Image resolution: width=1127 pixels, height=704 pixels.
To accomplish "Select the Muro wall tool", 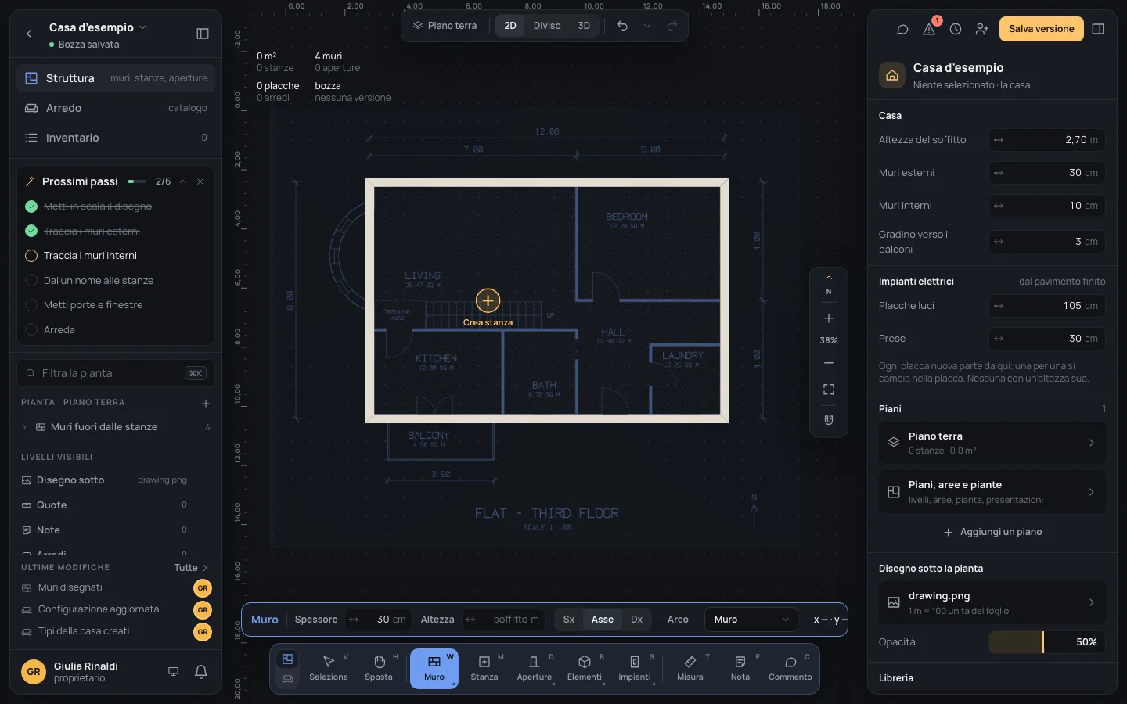I will [434, 669].
